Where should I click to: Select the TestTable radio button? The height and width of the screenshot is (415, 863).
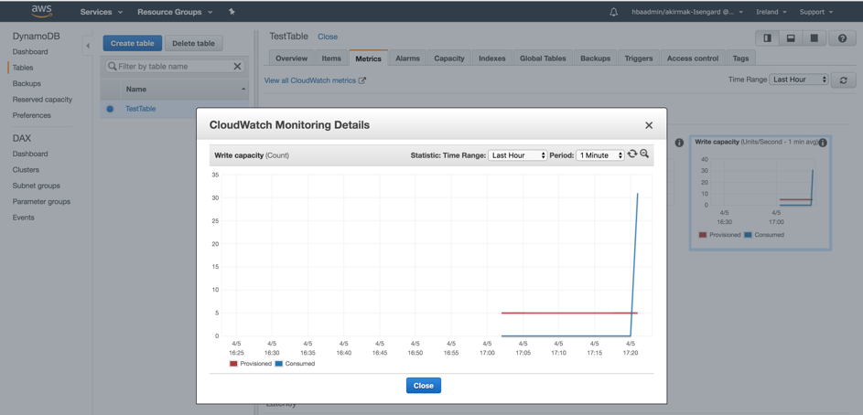click(110, 109)
